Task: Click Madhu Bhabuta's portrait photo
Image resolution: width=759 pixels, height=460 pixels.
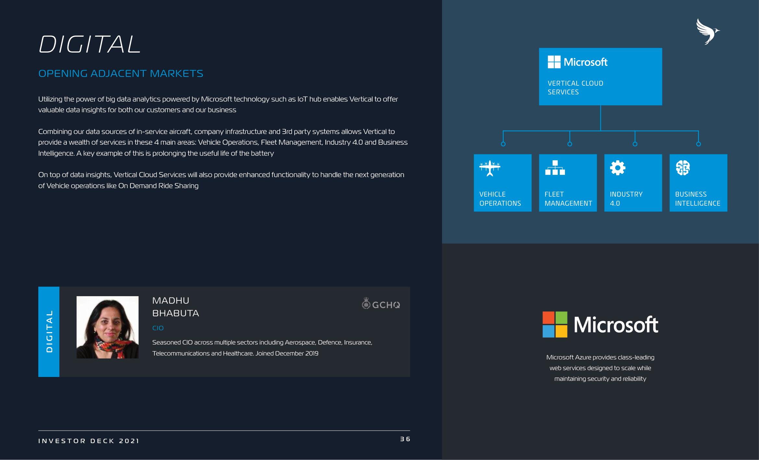Action: pos(107,327)
